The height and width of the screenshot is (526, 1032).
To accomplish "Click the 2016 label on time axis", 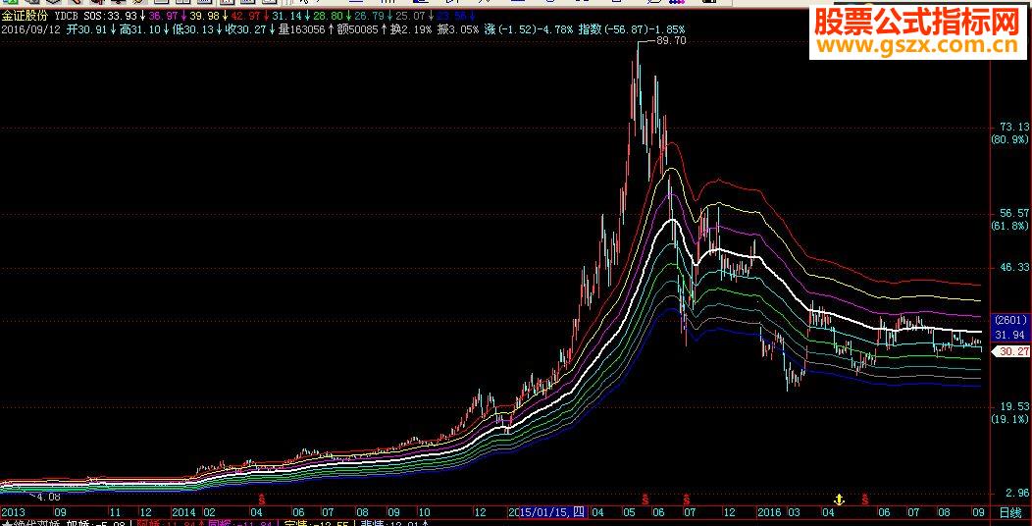I will 769,511.
